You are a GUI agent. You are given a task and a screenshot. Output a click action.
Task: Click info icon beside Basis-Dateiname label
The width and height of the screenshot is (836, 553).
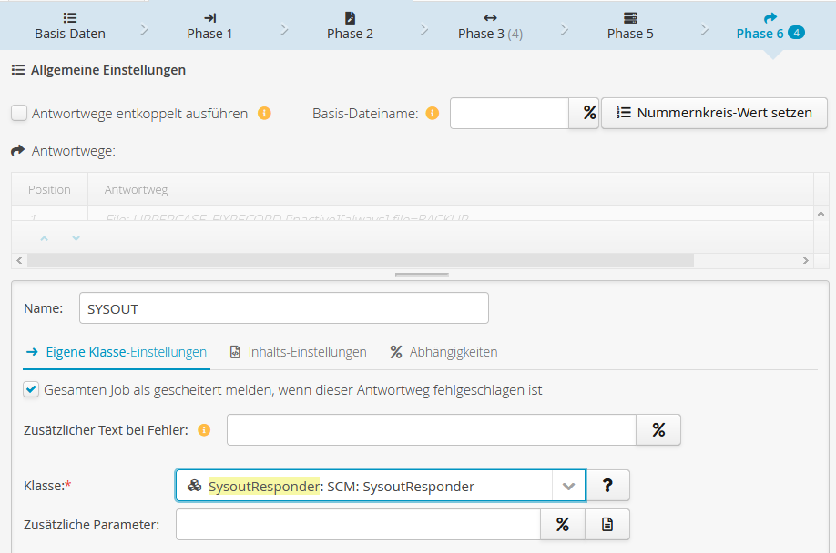click(x=432, y=114)
